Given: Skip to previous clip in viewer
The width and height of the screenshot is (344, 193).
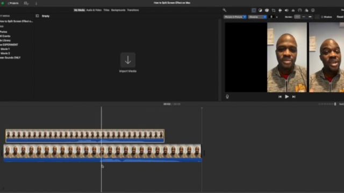Looking at the screenshot, I should click(x=280, y=96).
